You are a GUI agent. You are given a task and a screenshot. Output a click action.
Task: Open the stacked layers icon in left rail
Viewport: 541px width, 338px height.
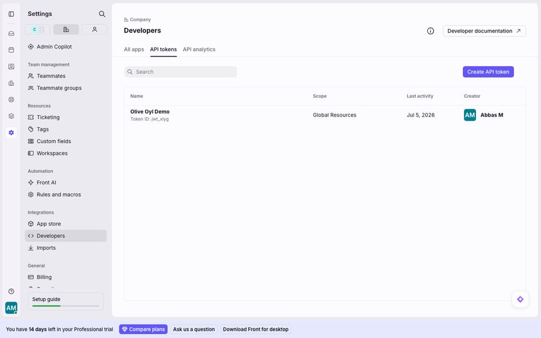tap(11, 116)
